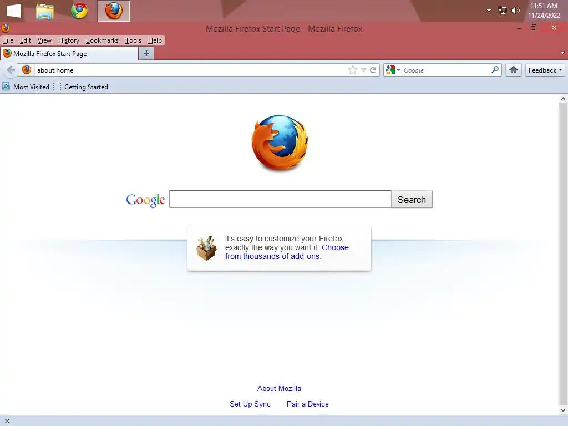The height and width of the screenshot is (426, 568).
Task: Click the network icon in system tray
Action: (503, 11)
